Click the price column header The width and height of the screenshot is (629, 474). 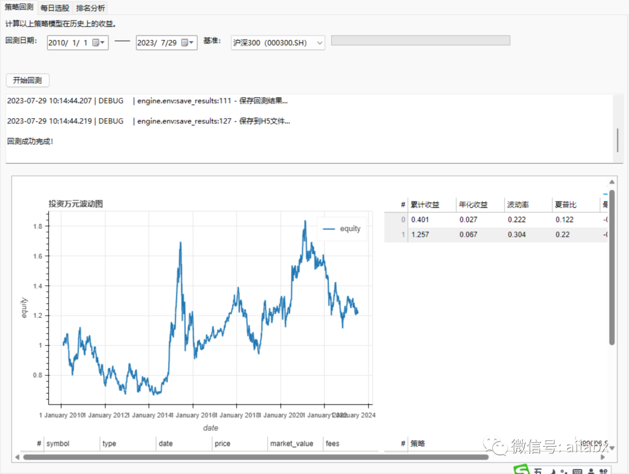click(239, 444)
